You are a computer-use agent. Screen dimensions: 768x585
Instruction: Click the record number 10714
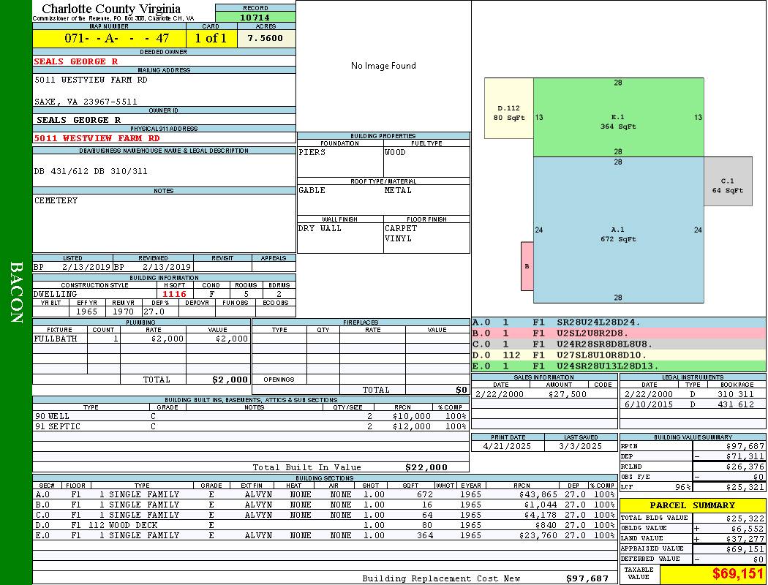click(x=255, y=17)
